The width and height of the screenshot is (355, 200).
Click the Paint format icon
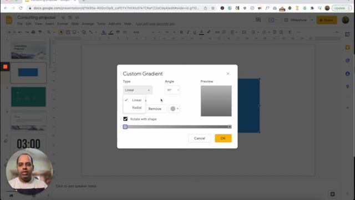(40, 32)
